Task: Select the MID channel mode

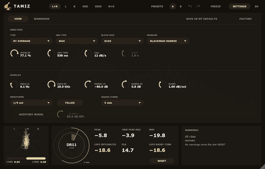Action: [85, 7]
